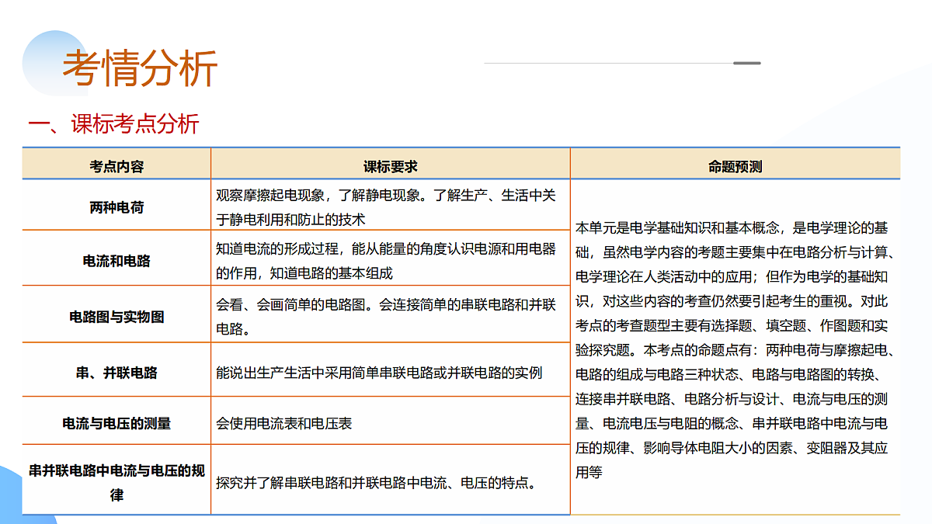The image size is (932, 524).
Task: Select the 电路图与实物图 cell
Action: (x=116, y=317)
